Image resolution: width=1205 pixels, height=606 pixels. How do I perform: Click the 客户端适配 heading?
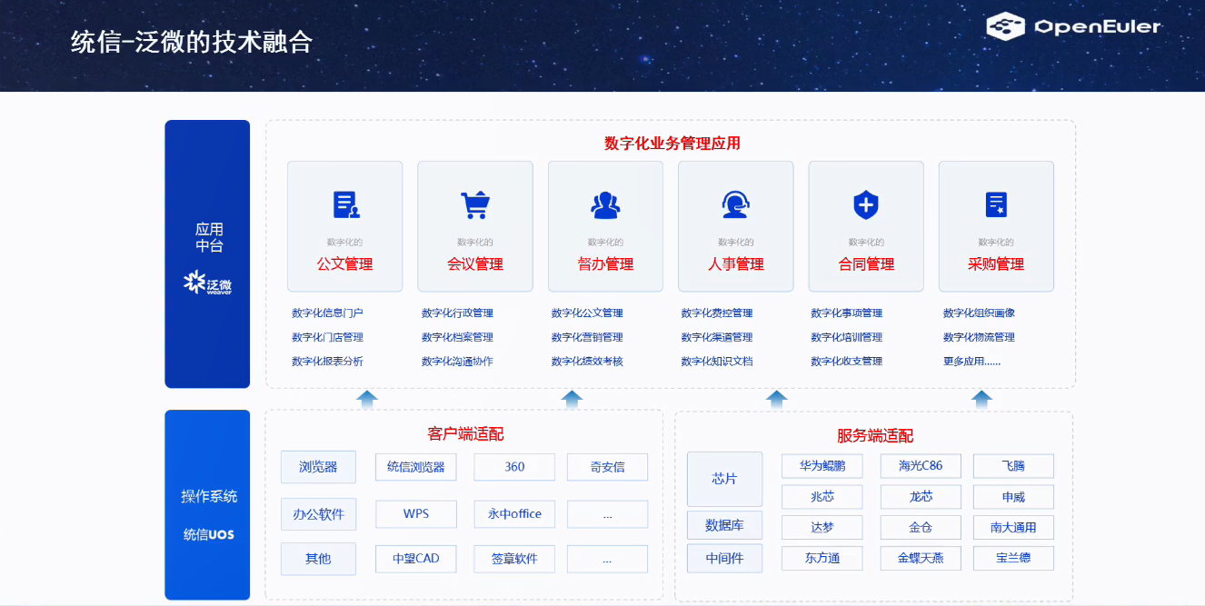[465, 433]
